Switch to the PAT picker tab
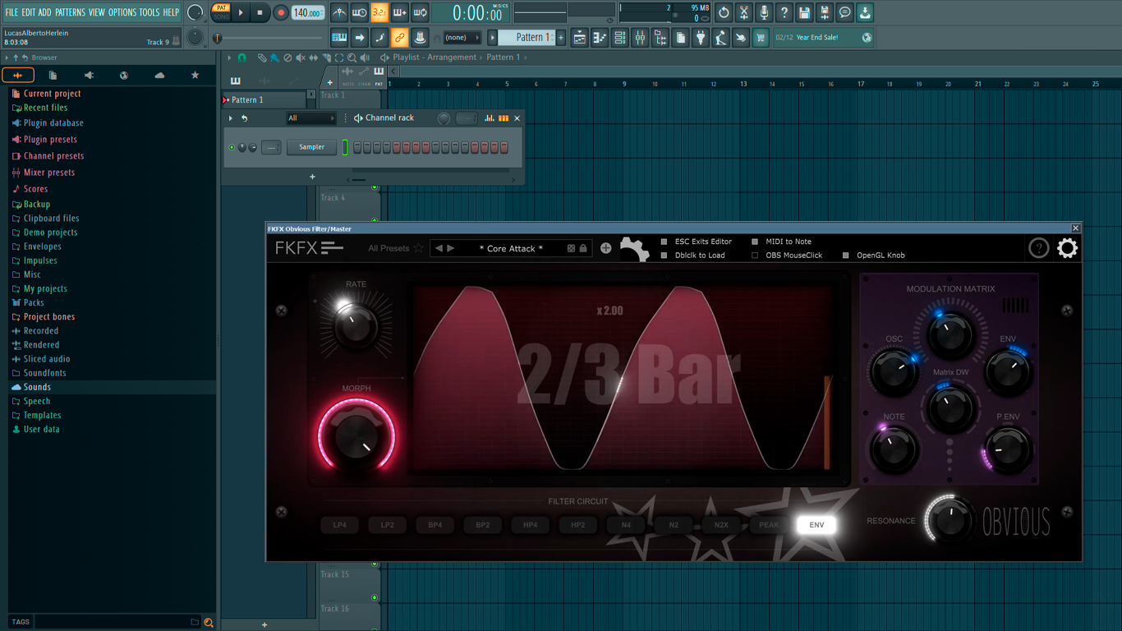 point(379,76)
